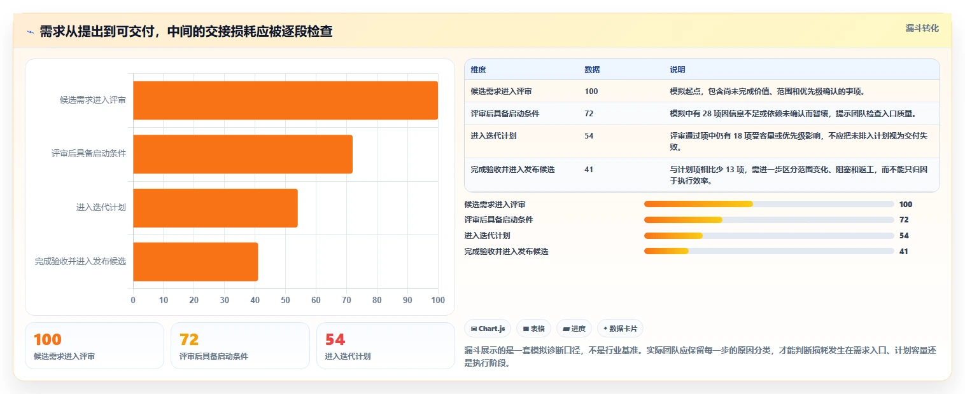This screenshot has height=394, width=965.
Task: Click chart y-axis label 评审后具备启动条件
Action: 89,154
